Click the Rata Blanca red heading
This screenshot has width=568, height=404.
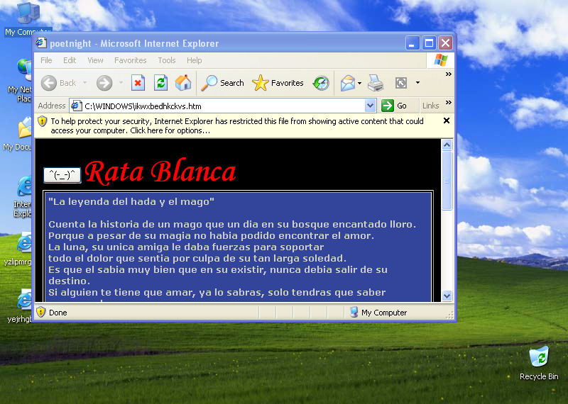tap(160, 172)
